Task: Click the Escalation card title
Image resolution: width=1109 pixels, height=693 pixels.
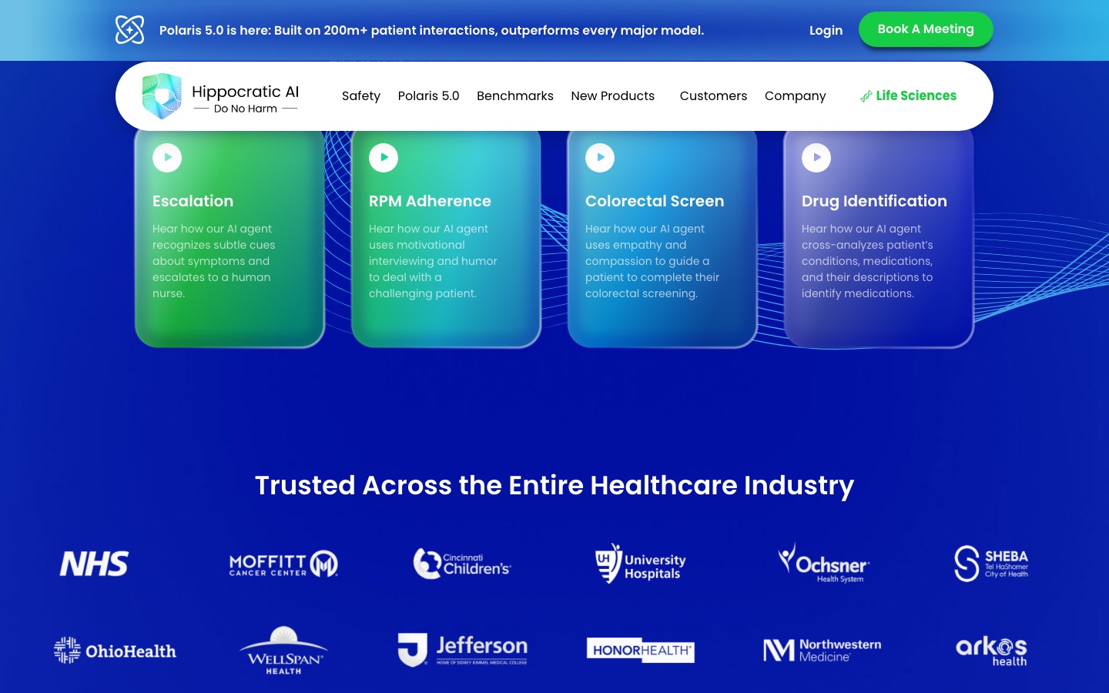Action: tap(193, 201)
